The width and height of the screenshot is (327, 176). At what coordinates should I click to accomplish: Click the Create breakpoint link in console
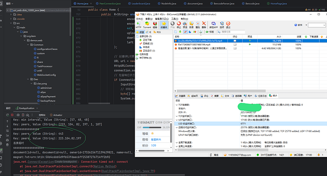click(x=66, y=162)
